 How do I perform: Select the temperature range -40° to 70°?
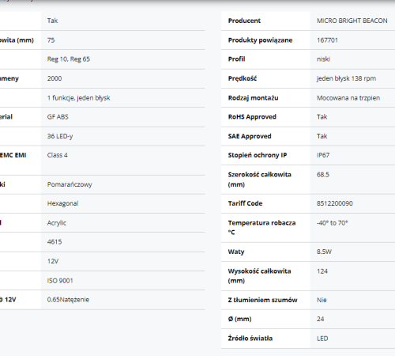(x=332, y=223)
